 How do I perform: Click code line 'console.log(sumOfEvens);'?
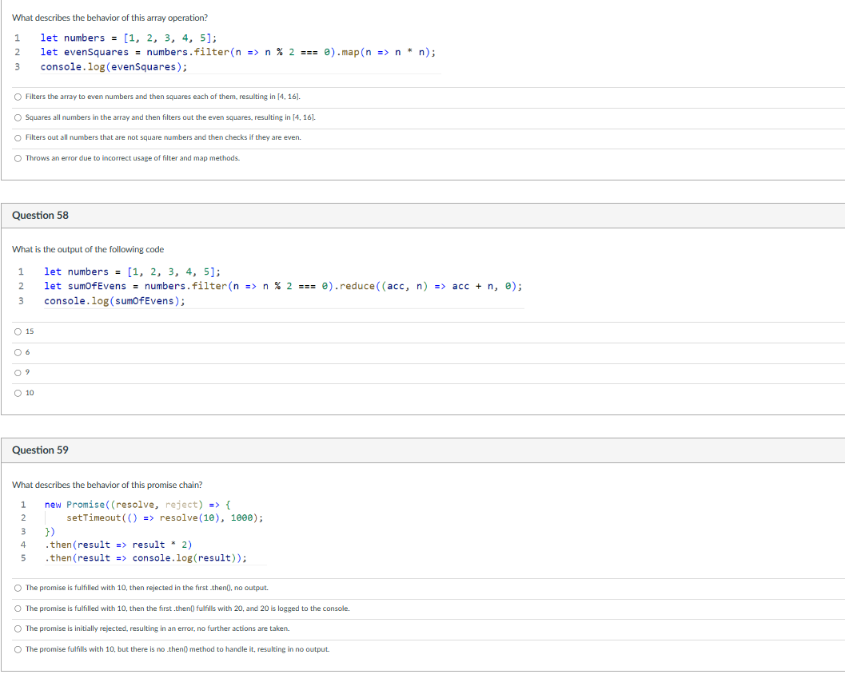tap(114, 301)
